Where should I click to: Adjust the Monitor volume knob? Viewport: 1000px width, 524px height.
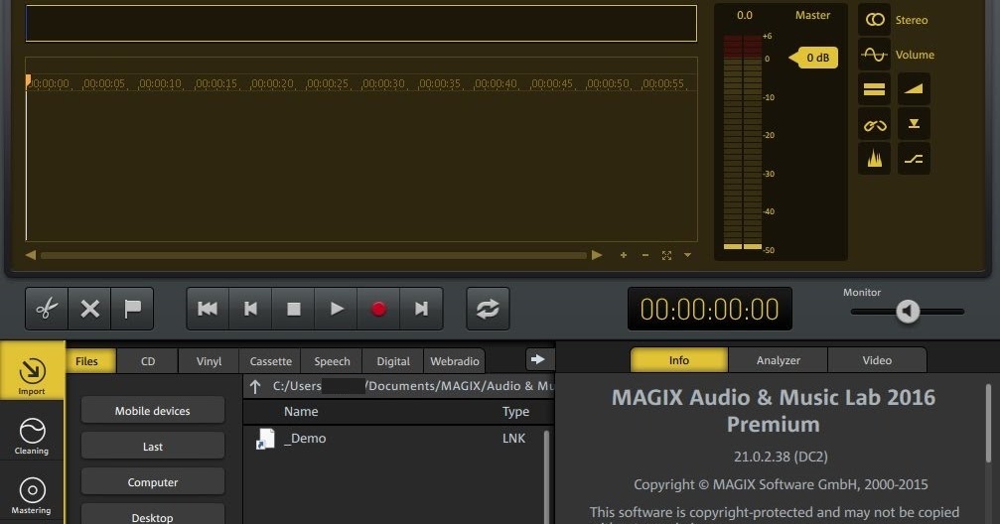[908, 311]
